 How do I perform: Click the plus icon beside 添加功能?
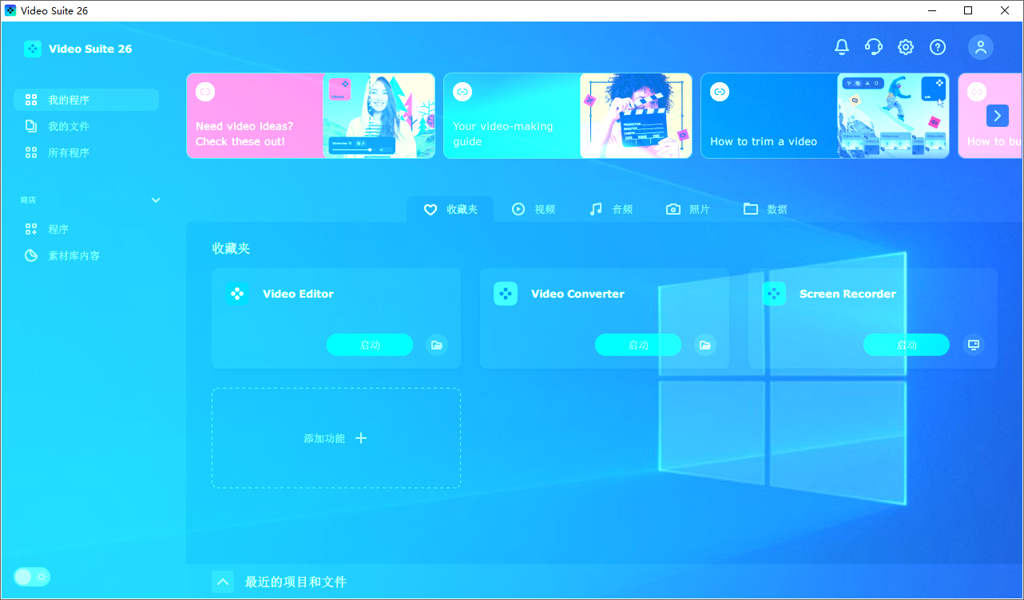click(361, 438)
